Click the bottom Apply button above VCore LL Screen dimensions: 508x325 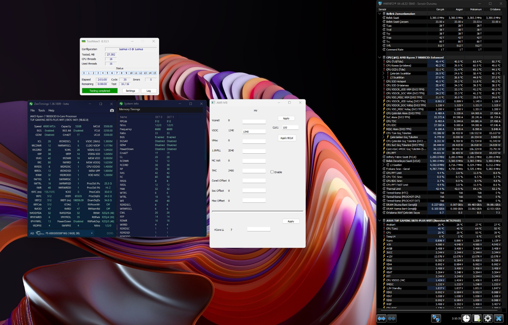[x=291, y=221]
